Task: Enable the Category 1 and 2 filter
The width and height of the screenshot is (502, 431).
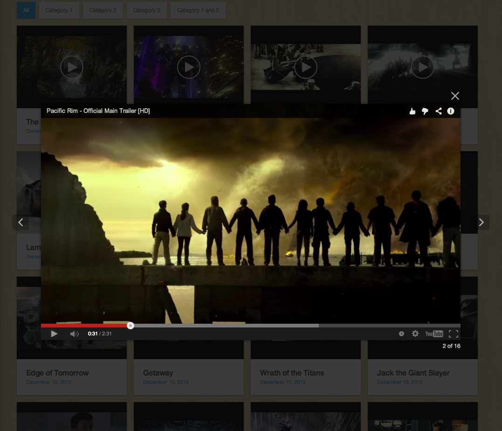Action: pyautogui.click(x=198, y=10)
